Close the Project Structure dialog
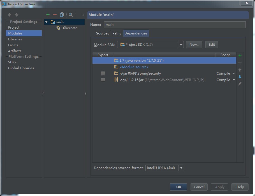The image size is (255, 196). coord(247,3)
